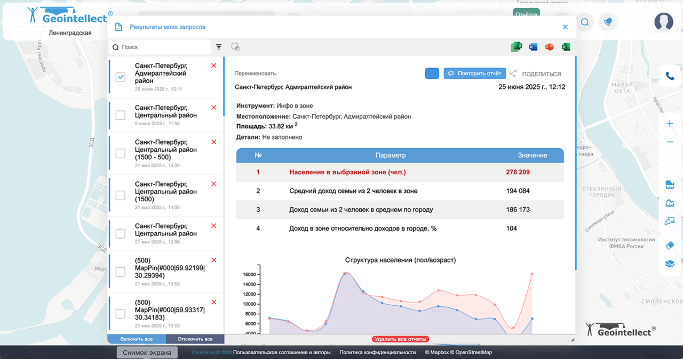The width and height of the screenshot is (683, 359).
Task: Zoom in the map with plus icon
Action: point(670,124)
